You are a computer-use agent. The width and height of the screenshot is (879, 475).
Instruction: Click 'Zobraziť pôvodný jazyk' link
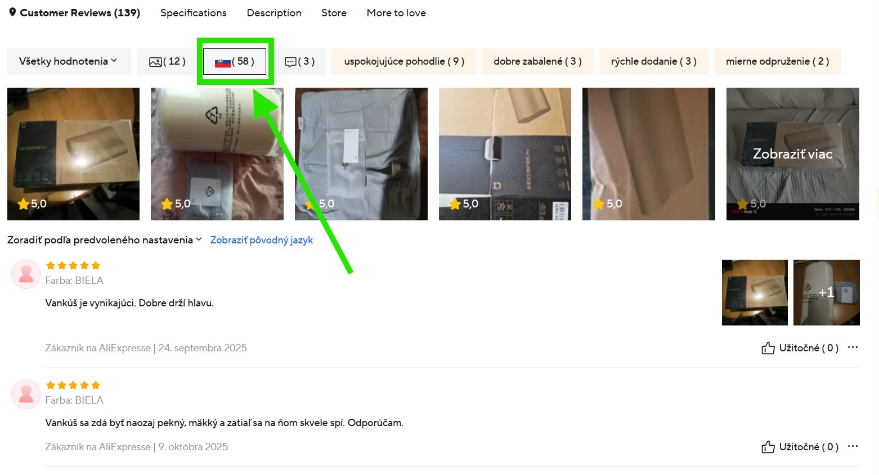(262, 240)
